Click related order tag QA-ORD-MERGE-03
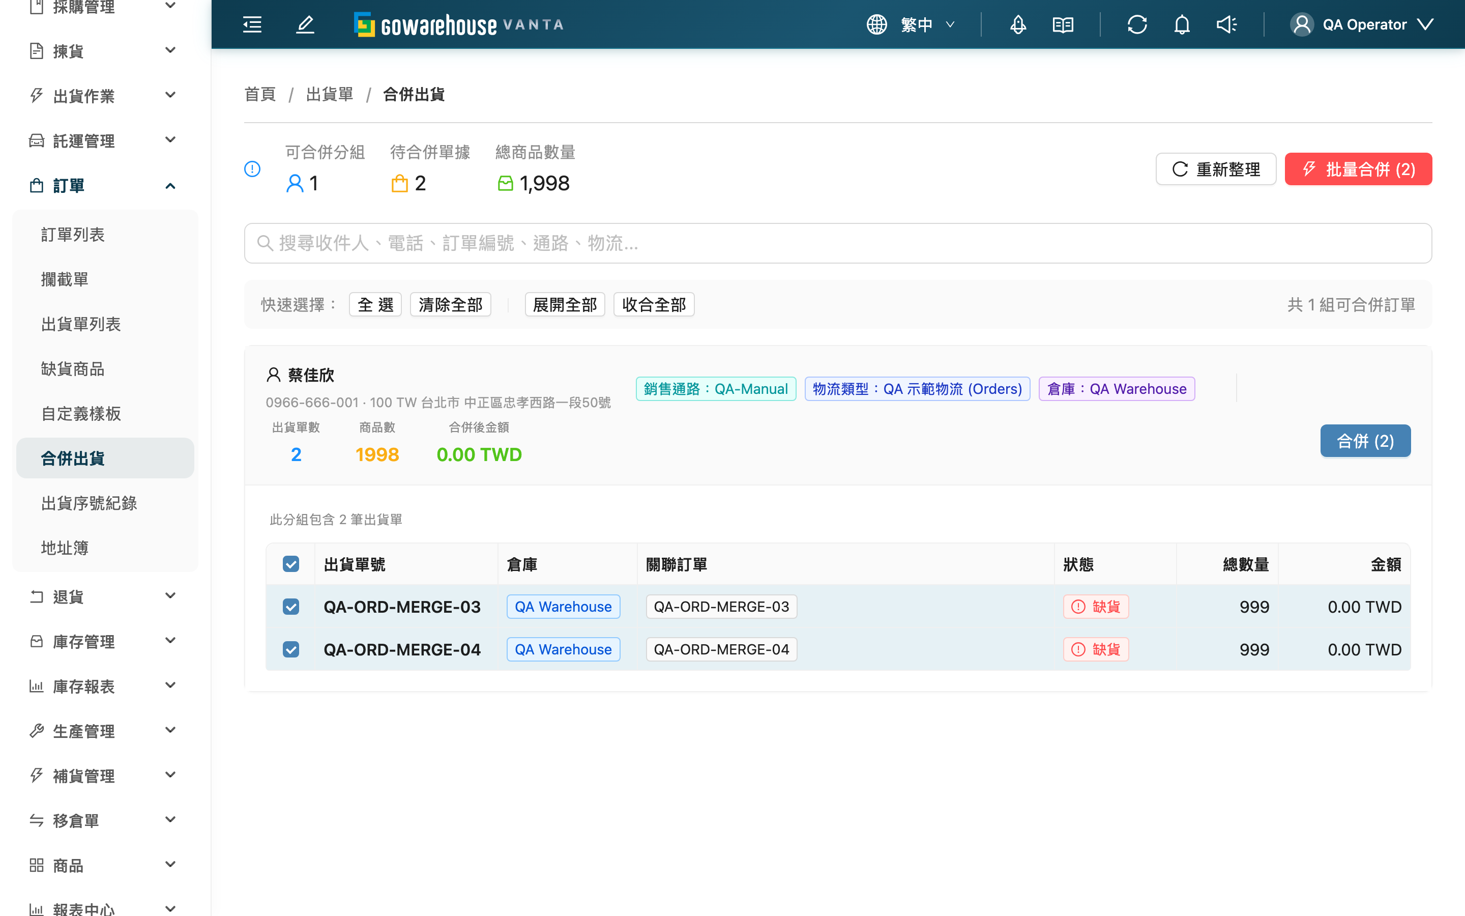This screenshot has height=916, width=1465. coord(721,607)
